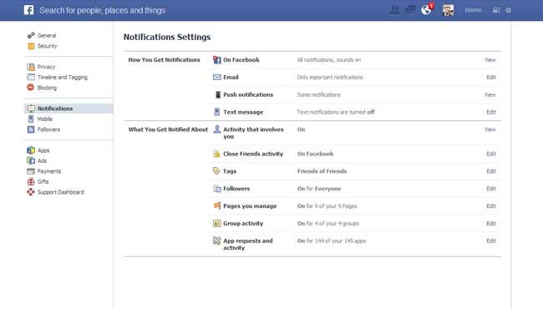543x309 pixels.
Task: Open Blocking settings in sidebar
Action: pyautogui.click(x=47, y=88)
